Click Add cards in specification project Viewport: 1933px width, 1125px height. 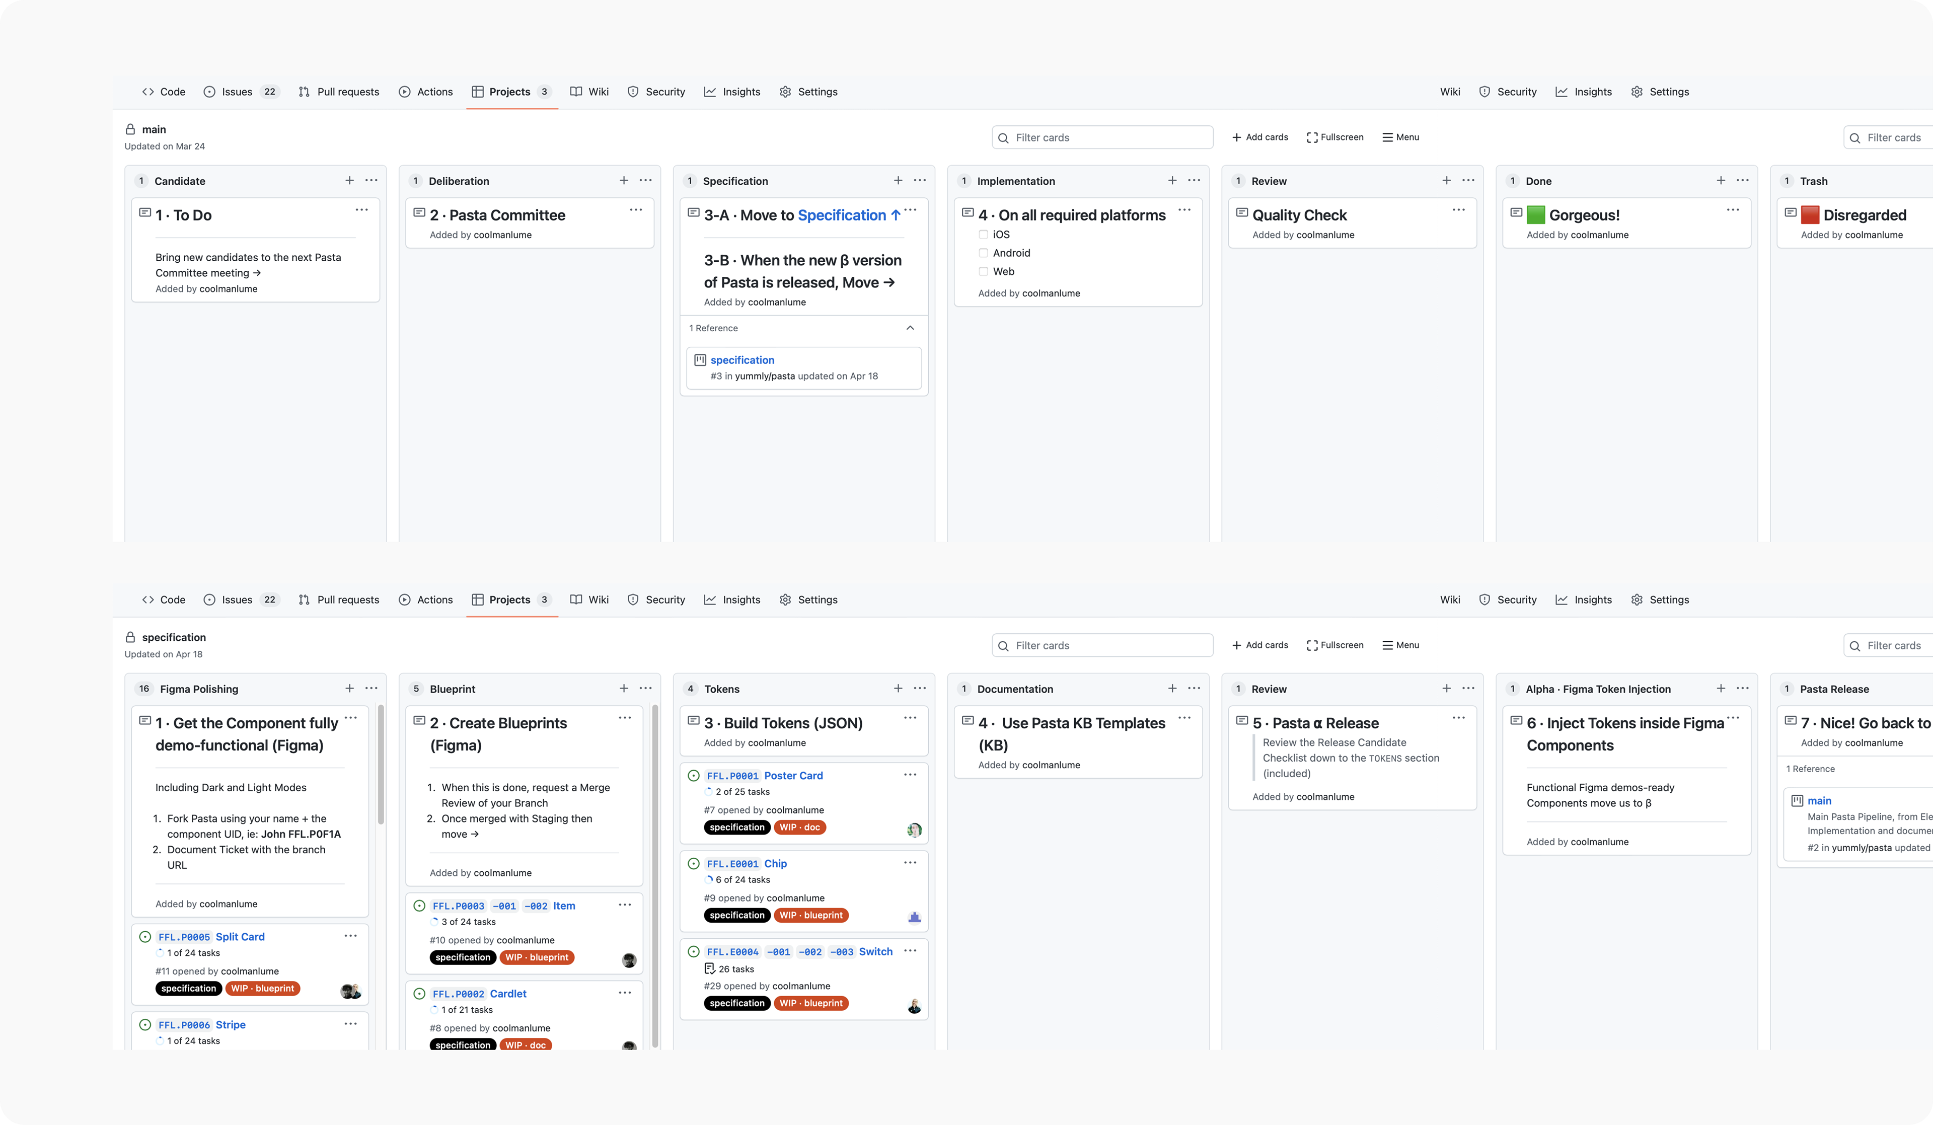pos(1259,645)
